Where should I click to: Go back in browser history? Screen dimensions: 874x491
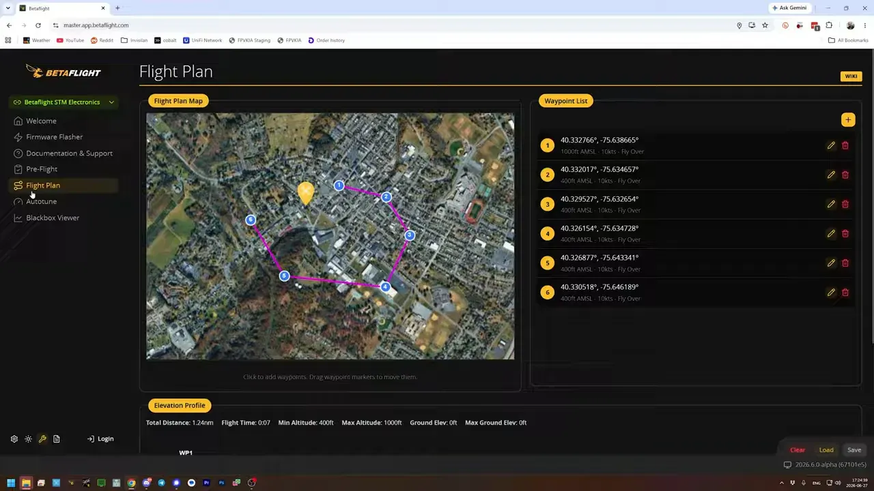tap(9, 25)
